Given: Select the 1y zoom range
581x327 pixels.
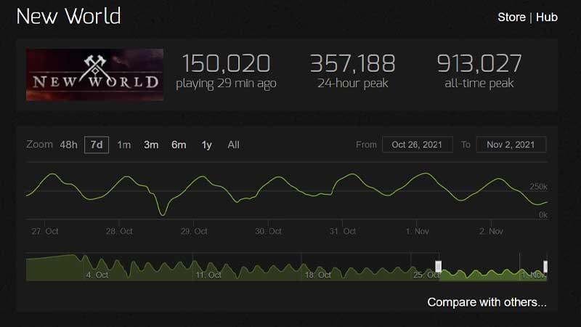Looking at the screenshot, I should tap(206, 145).
